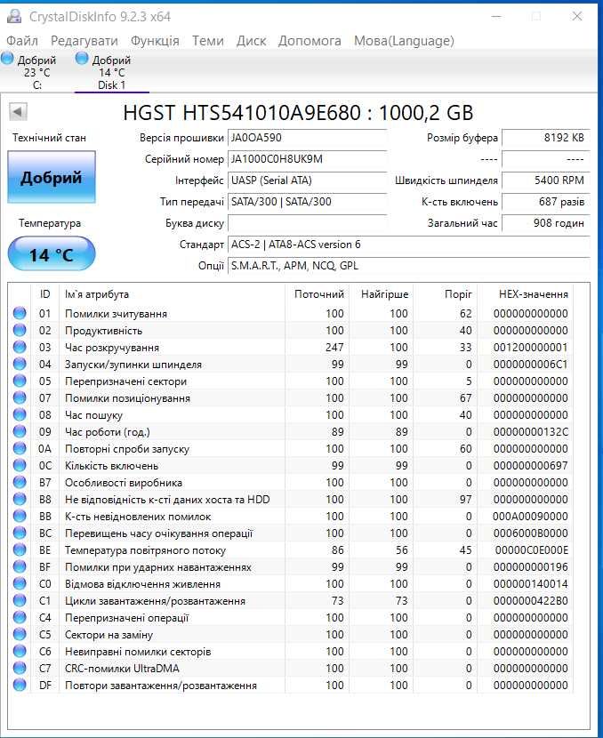The image size is (603, 738).
Task: Click the interface field UASP (Serial ATA)
Action: pyautogui.click(x=308, y=180)
